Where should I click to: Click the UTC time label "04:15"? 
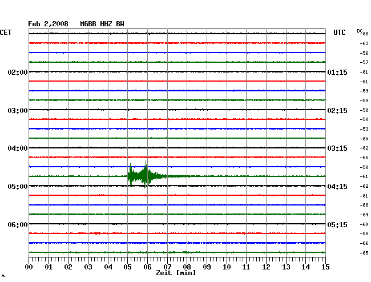[337, 187]
